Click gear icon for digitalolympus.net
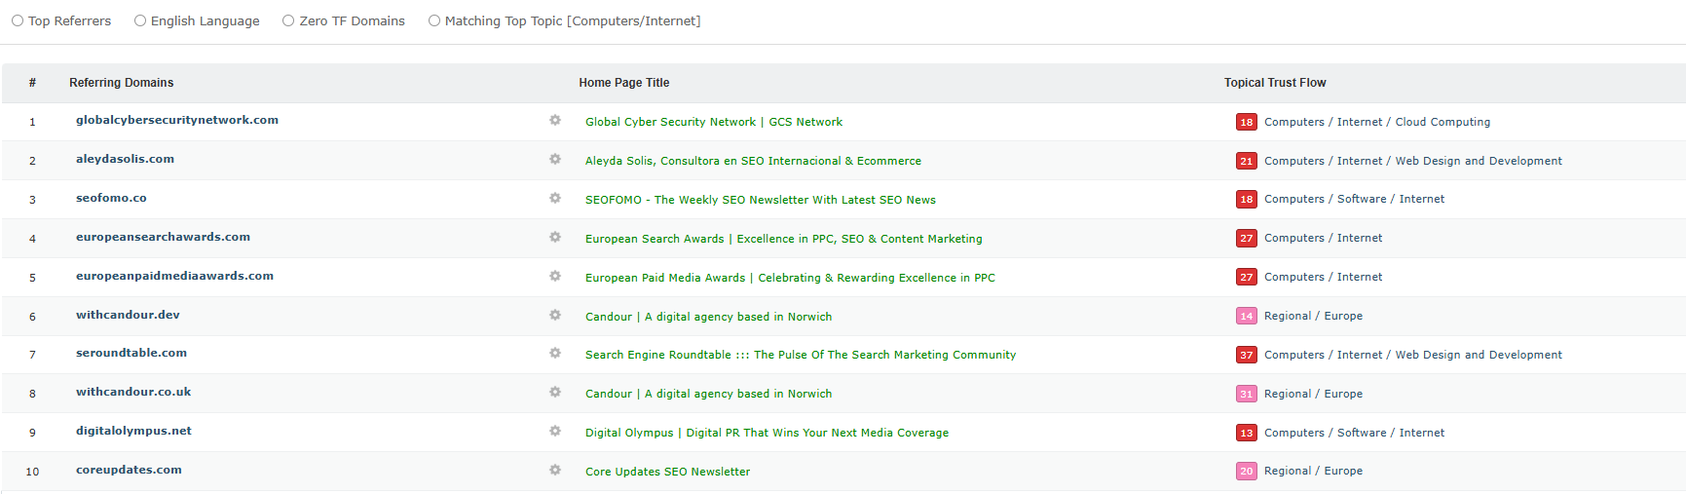The image size is (1686, 494). [x=555, y=432]
